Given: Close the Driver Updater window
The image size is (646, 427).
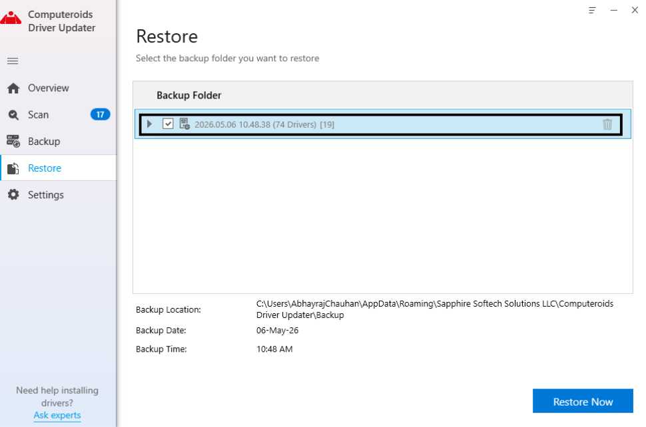Looking at the screenshot, I should pos(635,10).
